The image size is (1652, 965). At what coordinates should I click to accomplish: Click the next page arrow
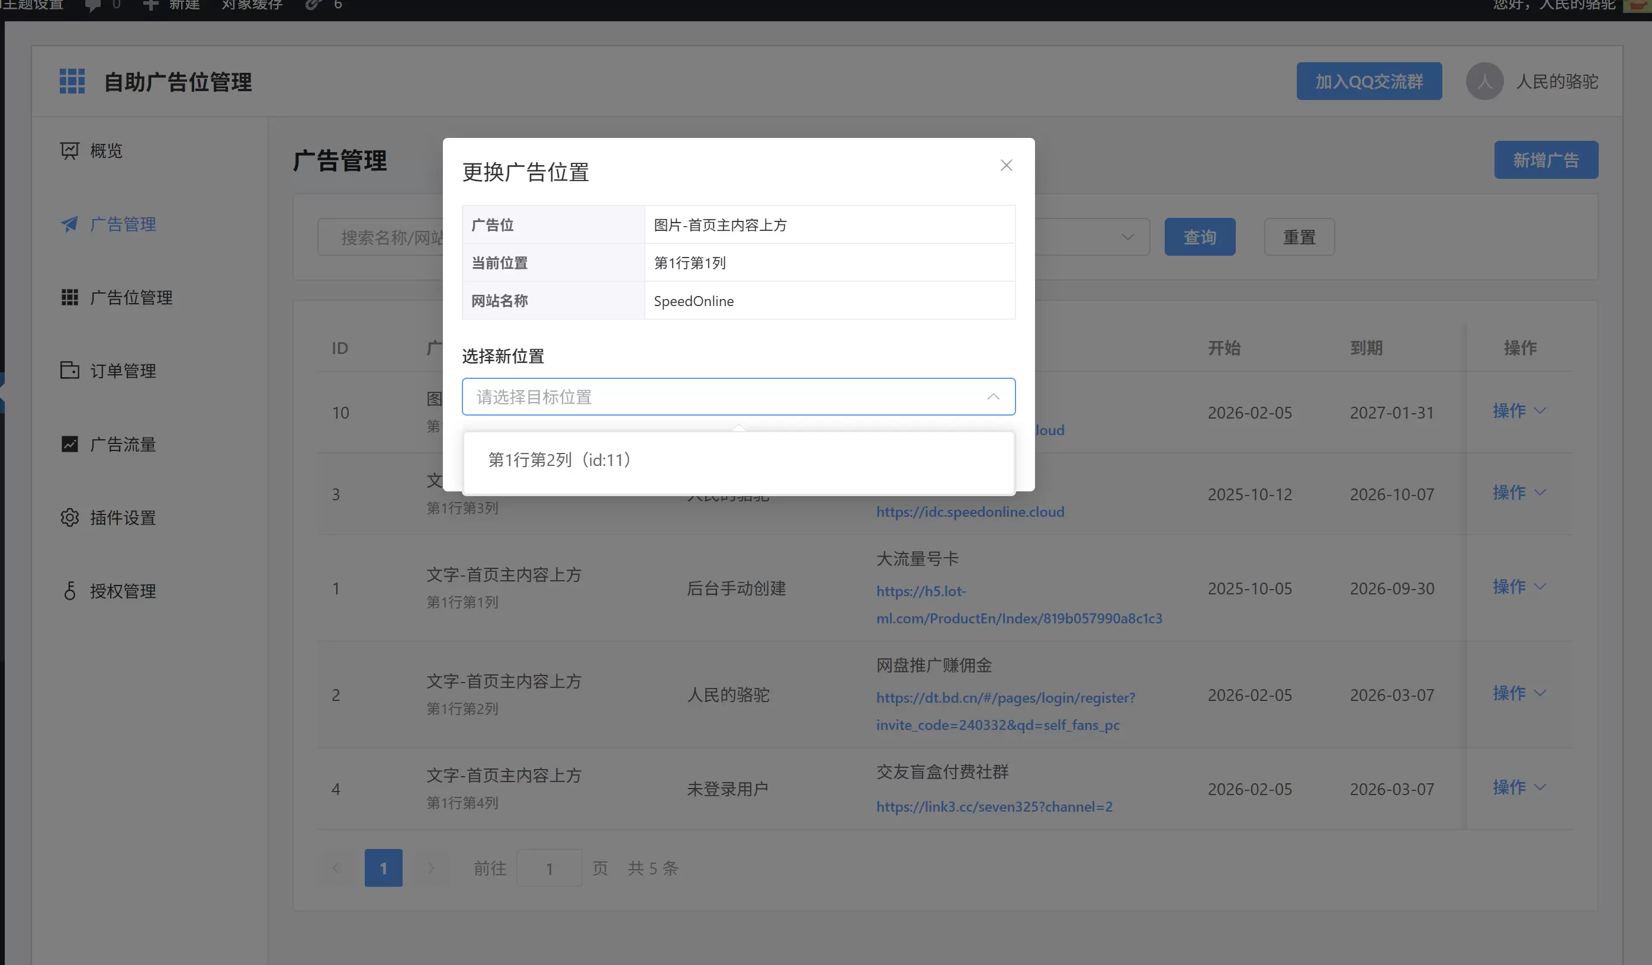pos(430,868)
